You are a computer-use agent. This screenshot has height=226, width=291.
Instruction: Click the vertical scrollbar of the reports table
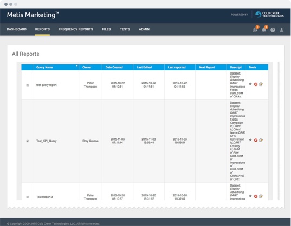(279, 131)
